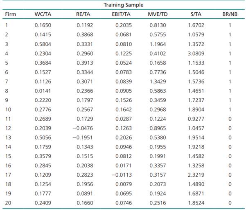Select the WC/TA column header
This screenshot has width=246, height=211.
pos(43,15)
